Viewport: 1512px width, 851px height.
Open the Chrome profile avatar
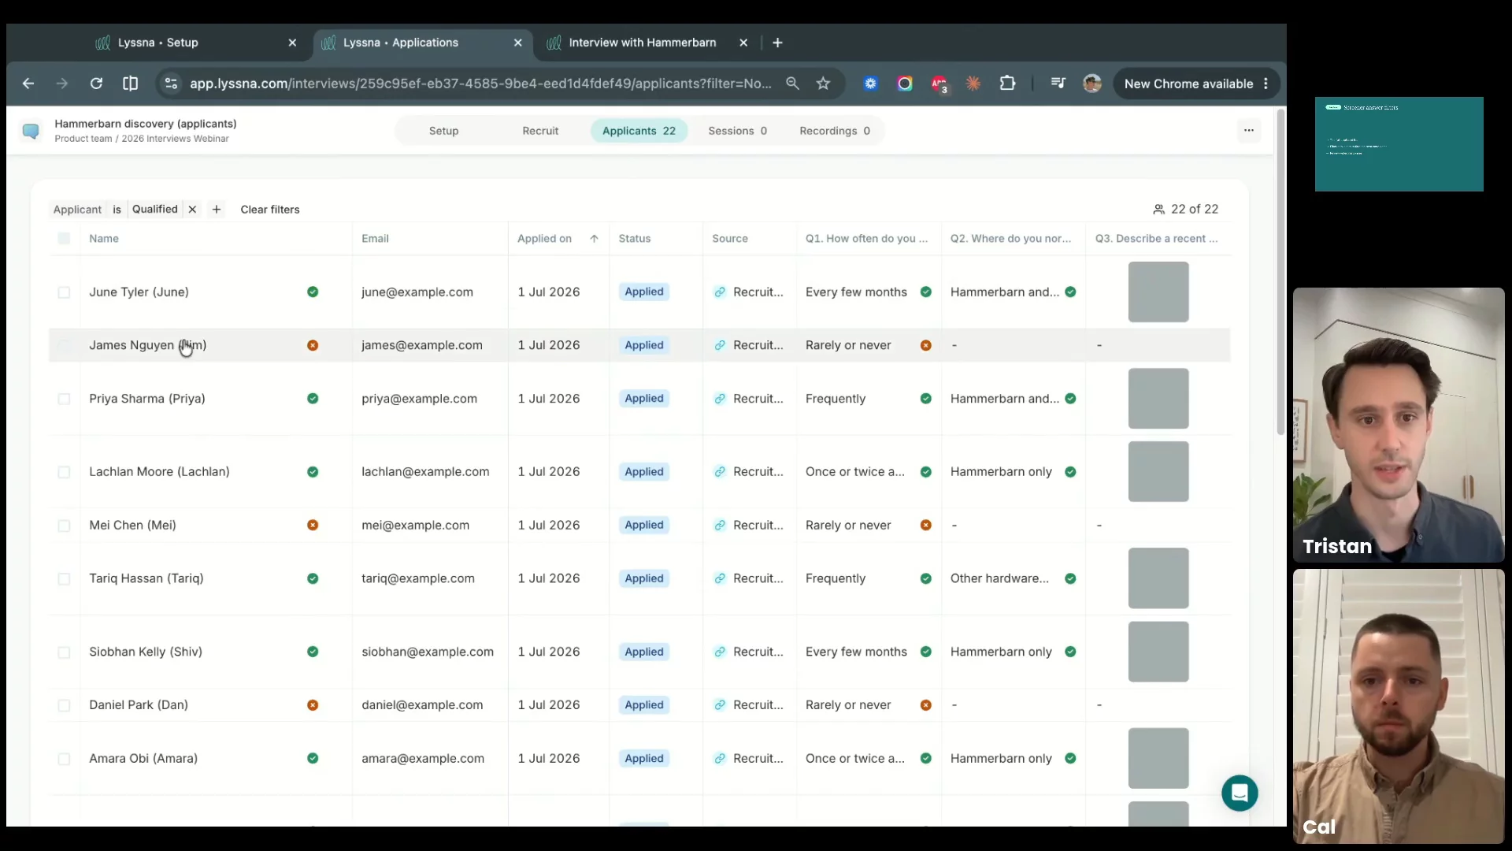[1092, 84]
